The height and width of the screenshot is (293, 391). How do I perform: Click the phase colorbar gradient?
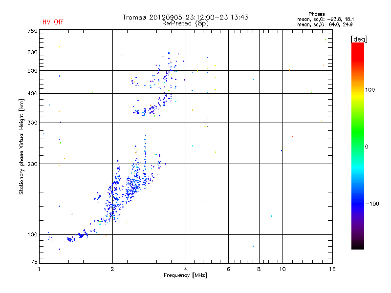click(x=358, y=146)
